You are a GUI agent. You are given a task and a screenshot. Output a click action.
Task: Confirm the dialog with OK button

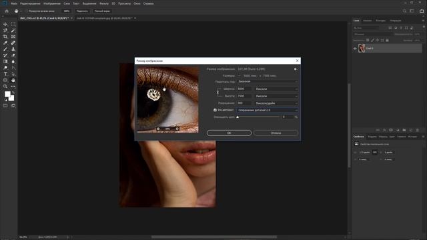[x=229, y=133]
